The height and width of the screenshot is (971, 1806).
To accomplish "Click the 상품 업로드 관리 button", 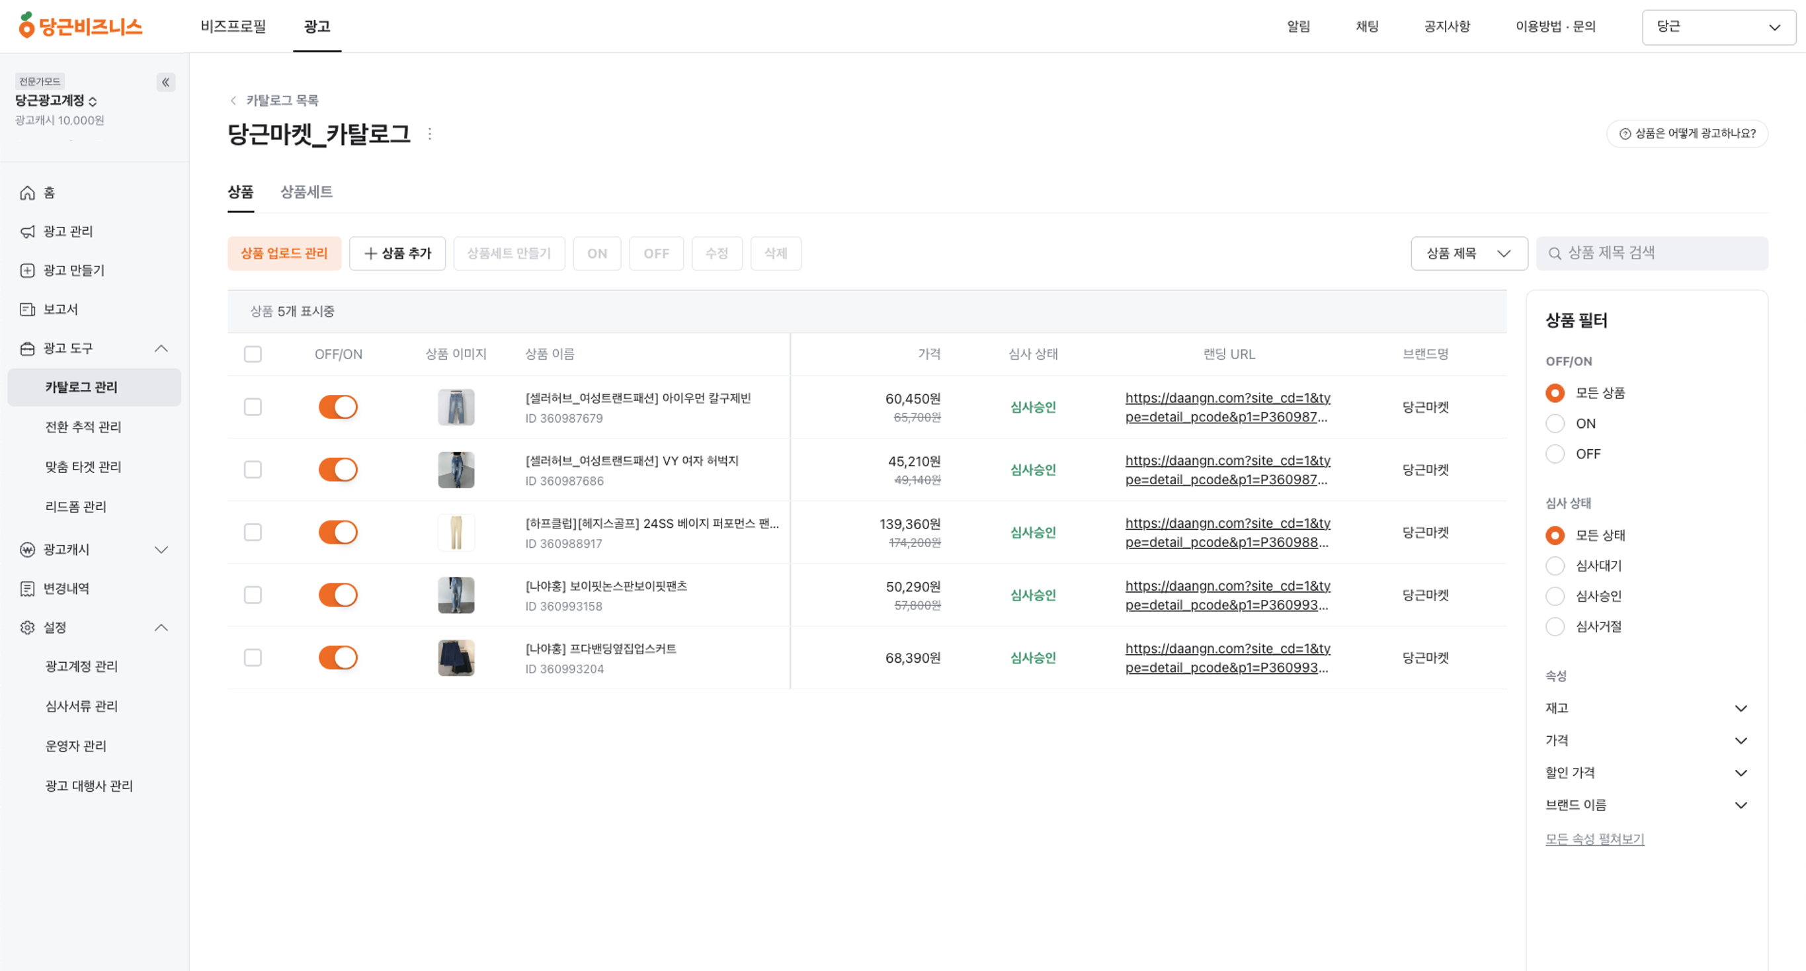I will point(284,253).
